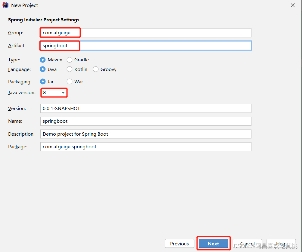
Task: Close the New Project dialog
Action: (x=292, y=5)
